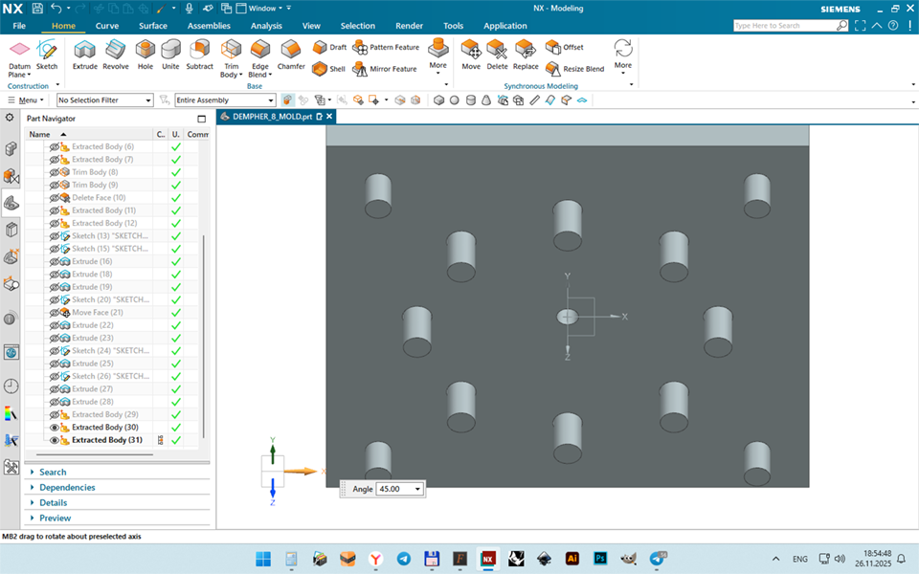Save the part with the Save icon
919x574 pixels.
37,9
